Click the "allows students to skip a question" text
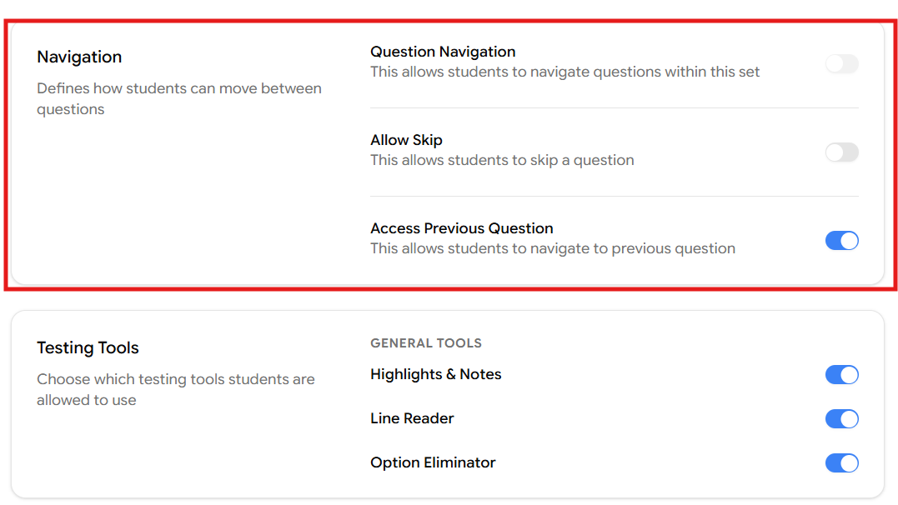Image resolution: width=898 pixels, height=505 pixels. (x=502, y=160)
